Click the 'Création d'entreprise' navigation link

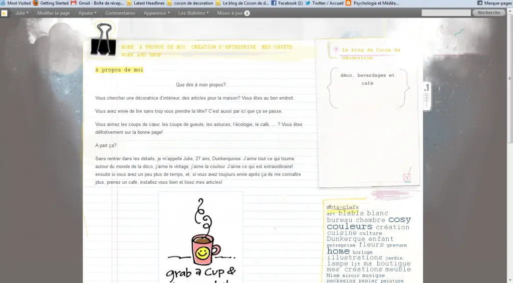pos(223,47)
